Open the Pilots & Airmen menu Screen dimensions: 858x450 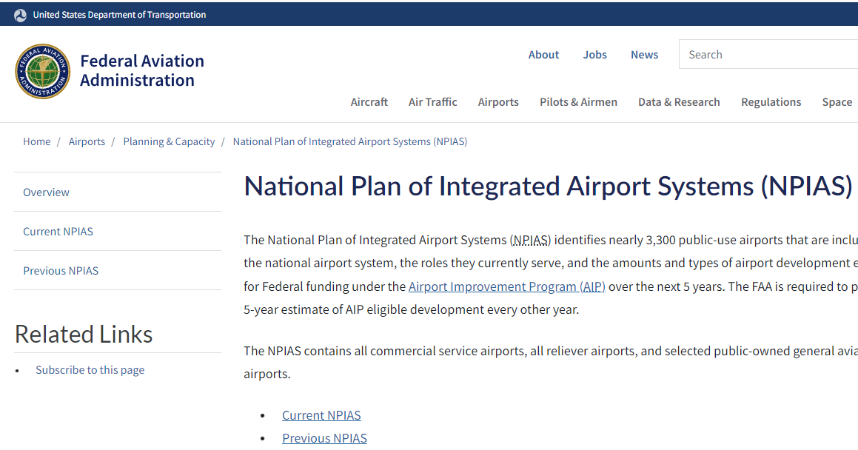coord(578,102)
